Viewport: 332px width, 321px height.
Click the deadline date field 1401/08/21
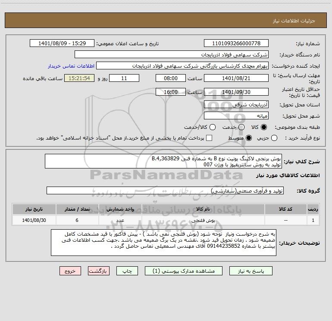[236, 78]
